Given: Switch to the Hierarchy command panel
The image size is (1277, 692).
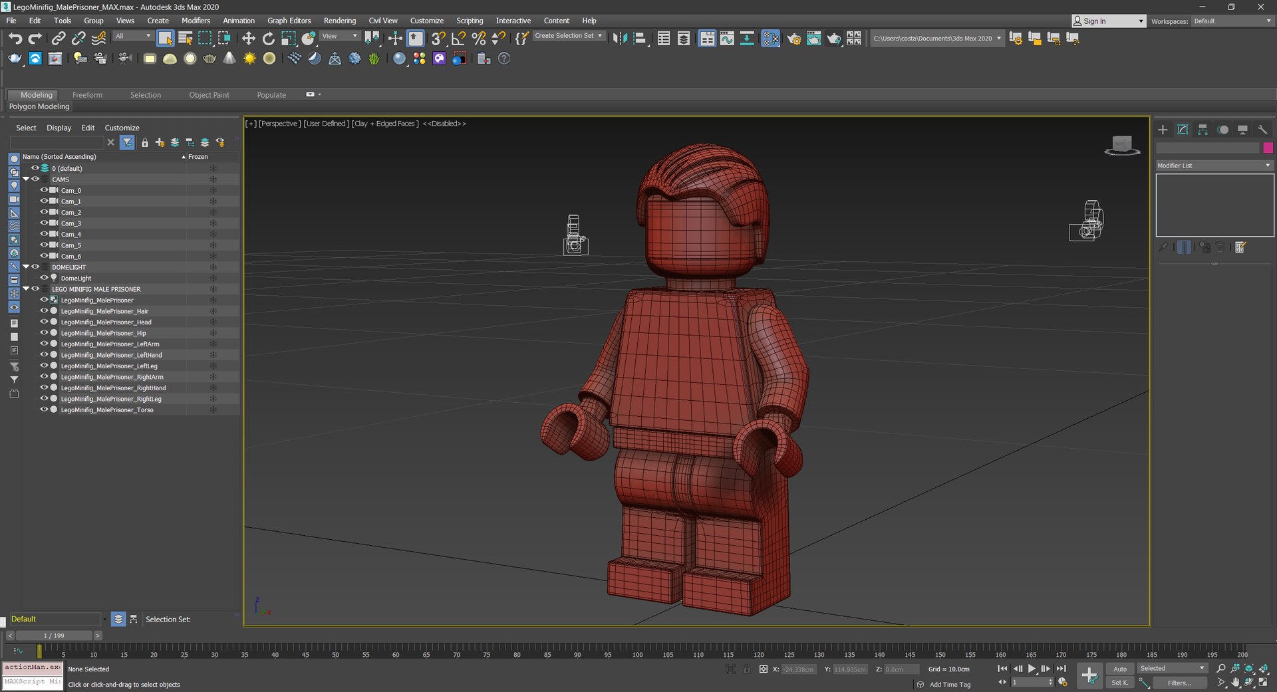Looking at the screenshot, I should 1203,130.
